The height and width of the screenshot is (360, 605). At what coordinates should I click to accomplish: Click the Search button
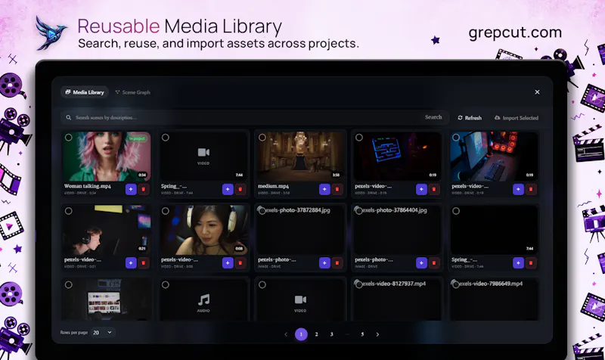coord(433,117)
